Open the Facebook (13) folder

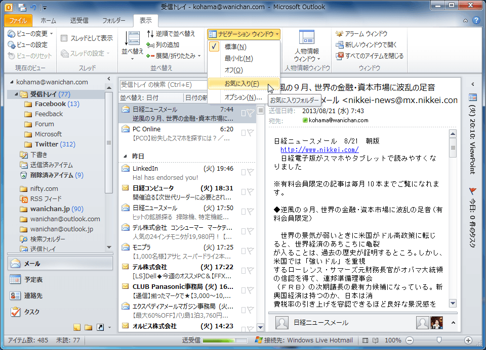pyautogui.click(x=53, y=104)
